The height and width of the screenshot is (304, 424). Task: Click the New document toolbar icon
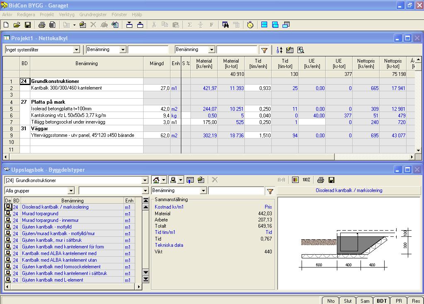click(6, 25)
